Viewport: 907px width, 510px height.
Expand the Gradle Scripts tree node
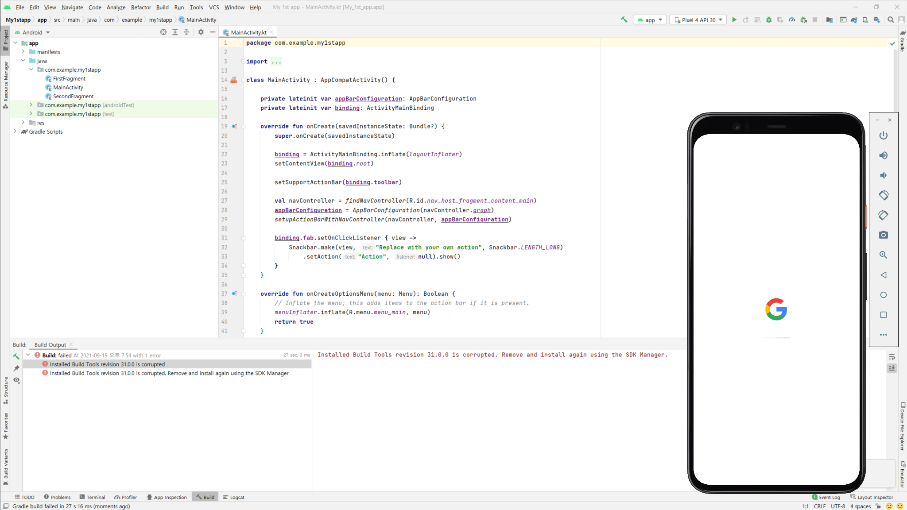point(15,131)
